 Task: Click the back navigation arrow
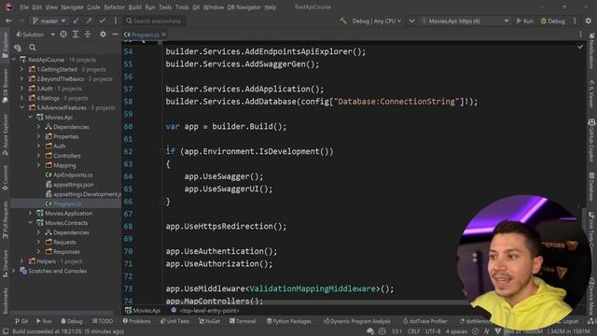8,21
